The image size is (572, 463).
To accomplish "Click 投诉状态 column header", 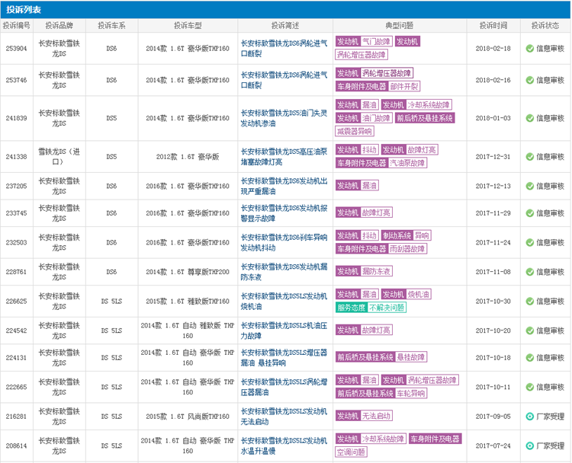I will click(545, 25).
